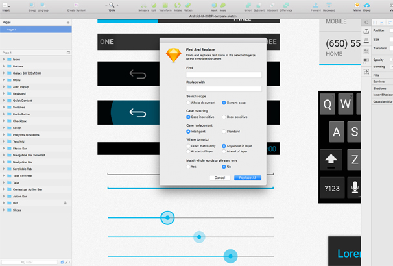Expand the Action Bar layer group
The width and height of the screenshot is (393, 266).
point(4,195)
